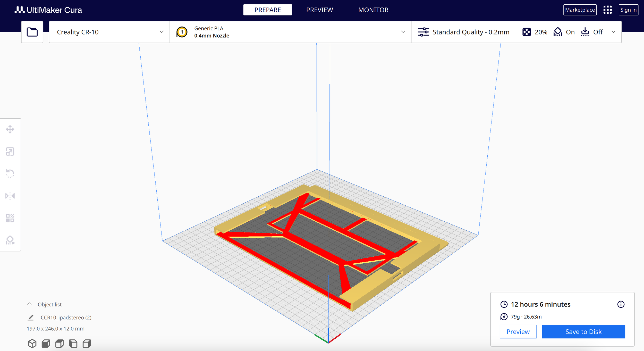The width and height of the screenshot is (644, 351).
Task: Show print time details info icon
Action: [621, 304]
